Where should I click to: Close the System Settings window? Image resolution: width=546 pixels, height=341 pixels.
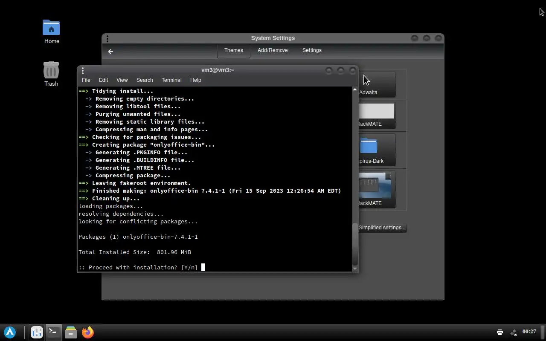[439, 38]
